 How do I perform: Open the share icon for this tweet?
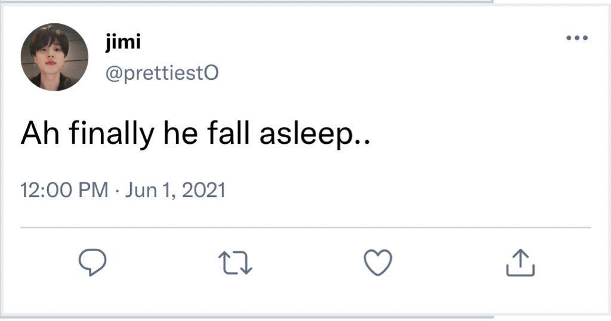pyautogui.click(x=520, y=263)
